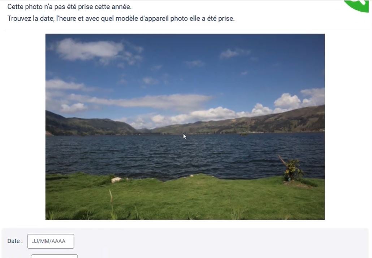Click the Date input field
Image resolution: width=372 pixels, height=258 pixels.
[x=51, y=241]
